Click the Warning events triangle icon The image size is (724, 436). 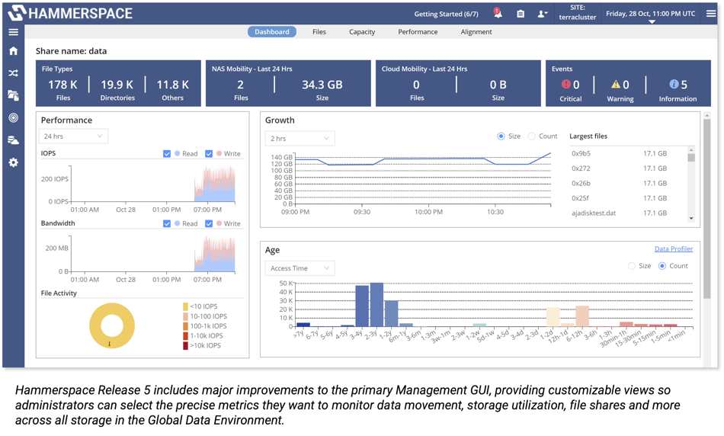(616, 84)
